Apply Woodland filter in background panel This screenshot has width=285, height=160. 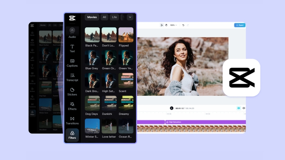point(45,122)
